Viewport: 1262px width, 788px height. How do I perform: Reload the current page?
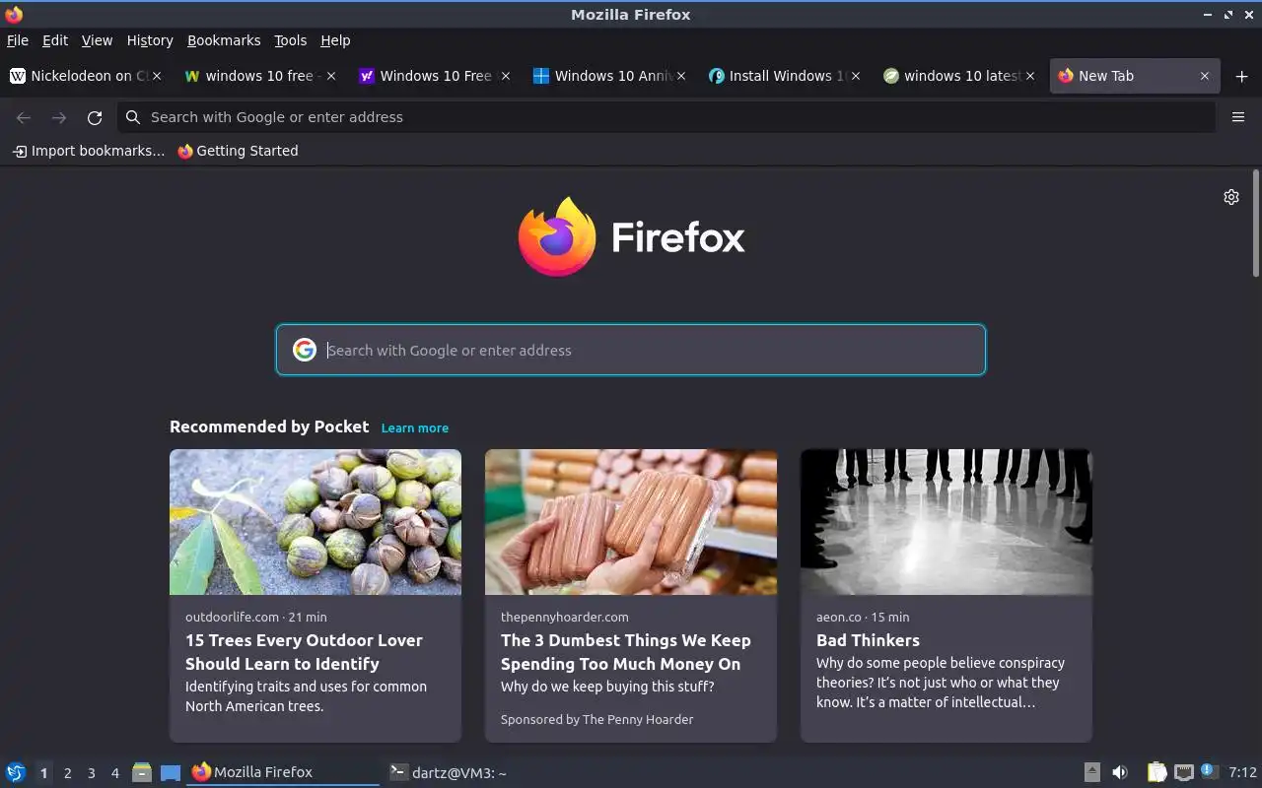[95, 117]
